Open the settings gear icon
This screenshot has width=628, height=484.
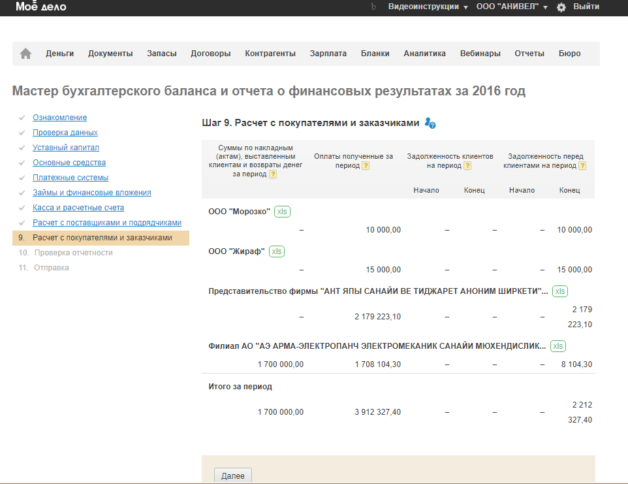(x=561, y=7)
